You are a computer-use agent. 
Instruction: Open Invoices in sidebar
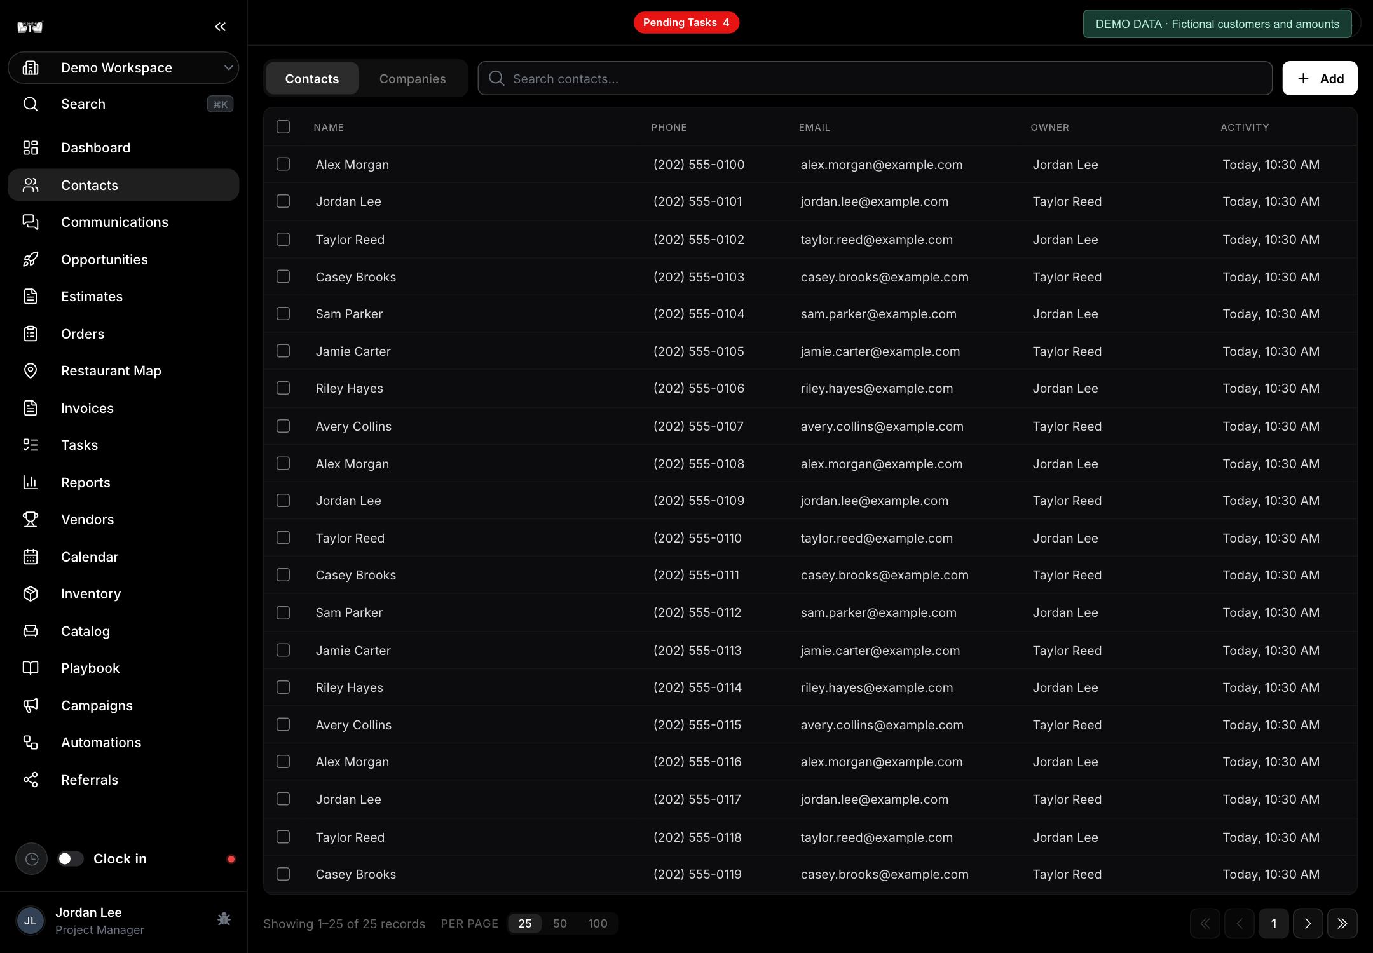coord(123,409)
